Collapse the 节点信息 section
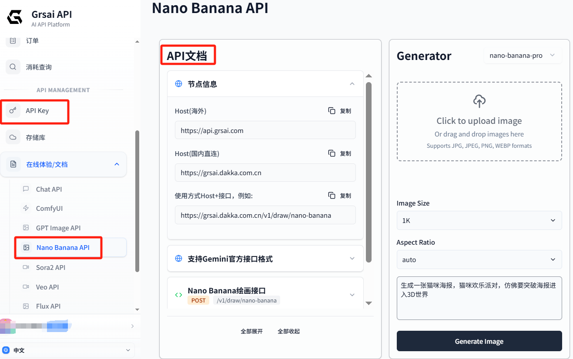 point(352,83)
